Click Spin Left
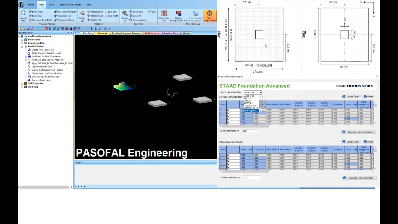398x224 pixels. coord(111,12)
